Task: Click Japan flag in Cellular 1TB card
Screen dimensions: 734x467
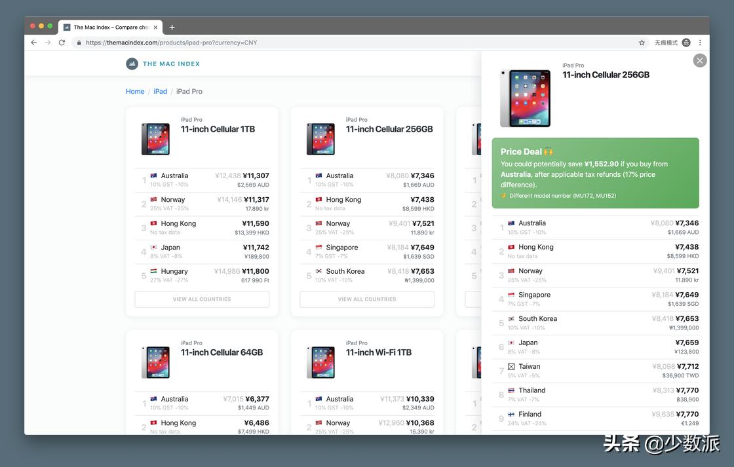Action: point(153,247)
